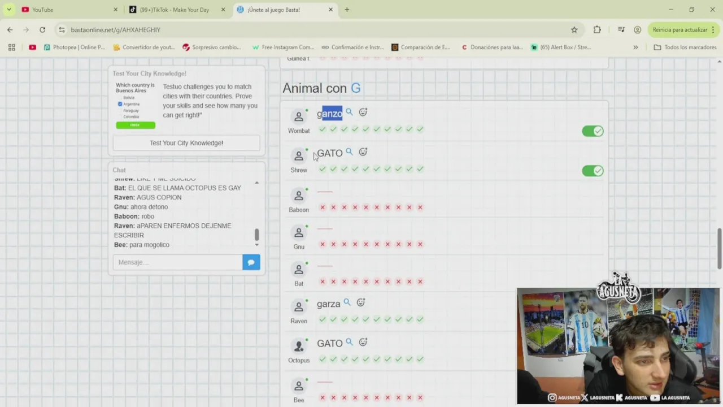The height and width of the screenshot is (407, 723).
Task: Click the Raven player avatar
Action: click(299, 308)
